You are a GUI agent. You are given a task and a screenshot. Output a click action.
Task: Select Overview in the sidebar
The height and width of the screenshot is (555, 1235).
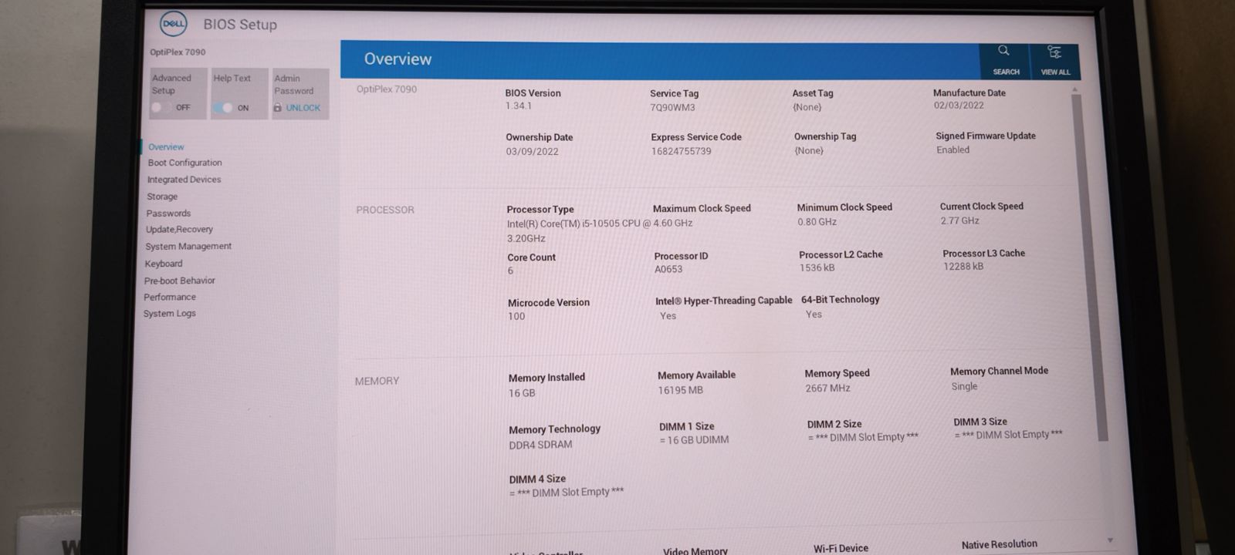[166, 146]
